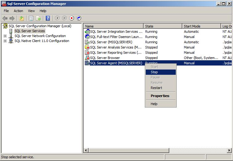Click the SQL Server Integration Services row icon
The width and height of the screenshot is (233, 161).
87,32
